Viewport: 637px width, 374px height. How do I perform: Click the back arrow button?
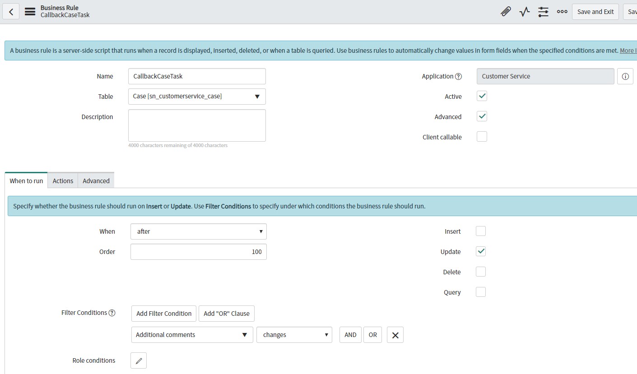[11, 12]
